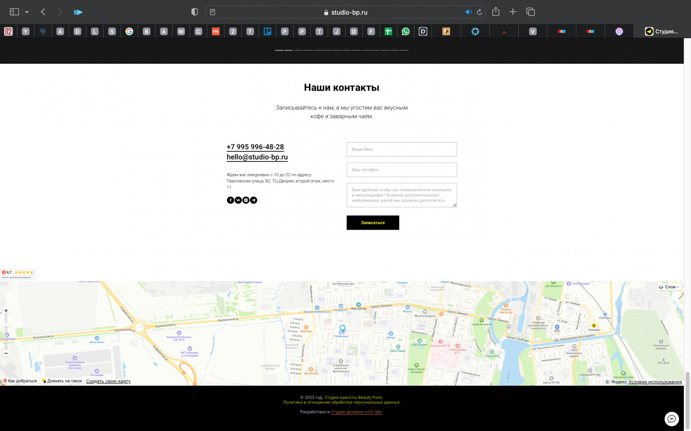The width and height of the screenshot is (691, 431).
Task: Show the tab overview
Action: [x=530, y=12]
